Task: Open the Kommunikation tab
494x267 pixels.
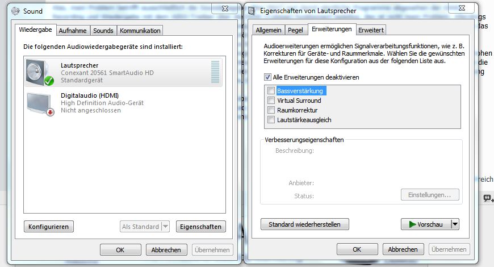Action: point(140,31)
